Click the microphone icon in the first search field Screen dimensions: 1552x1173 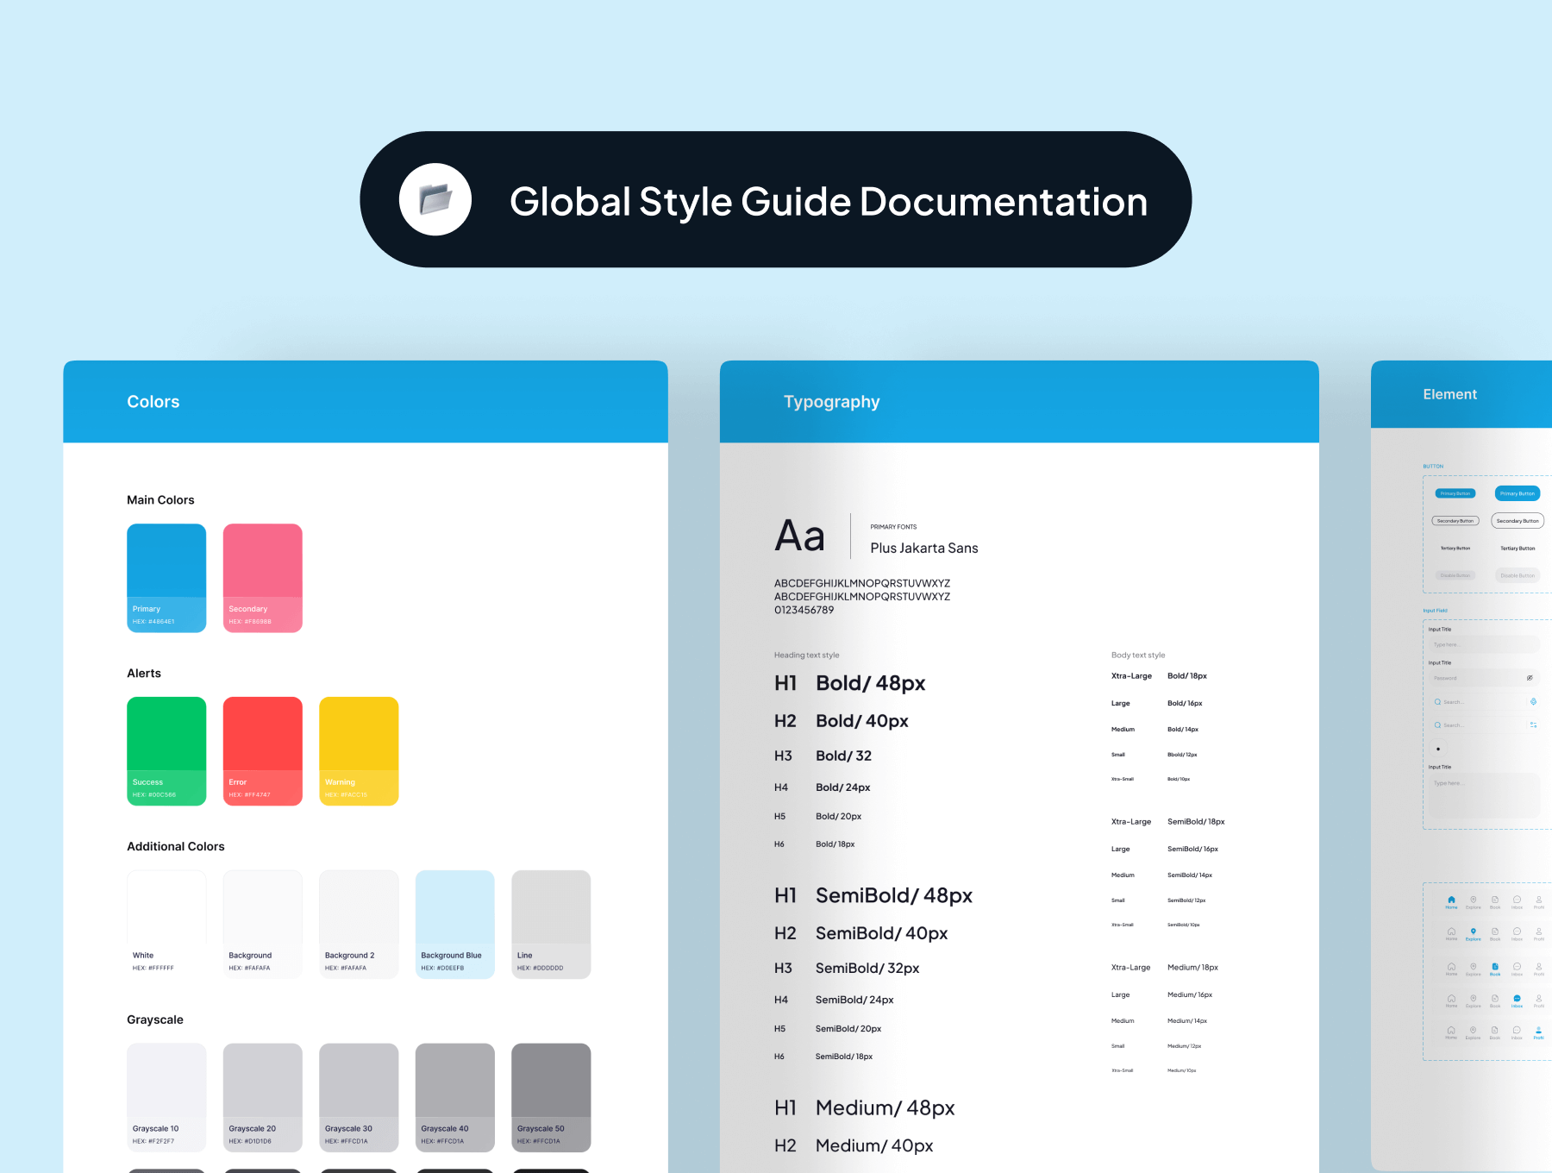[x=1533, y=702]
